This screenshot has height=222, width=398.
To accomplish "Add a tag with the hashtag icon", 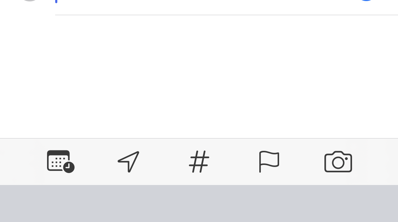I will click(199, 162).
